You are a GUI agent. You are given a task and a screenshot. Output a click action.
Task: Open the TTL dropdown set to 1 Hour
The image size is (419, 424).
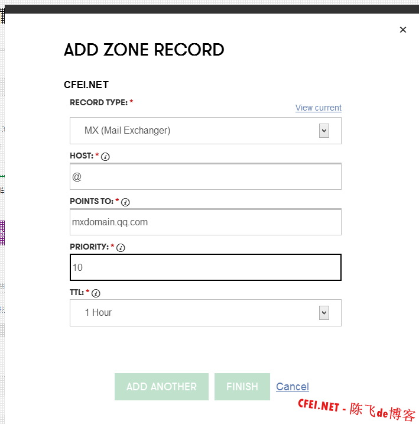pyautogui.click(x=195, y=313)
